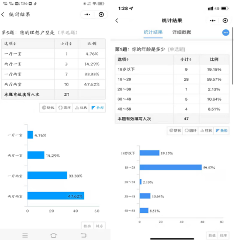235x240 pixels.
Task: Sort left table by 选项 column
Action: 10,43
